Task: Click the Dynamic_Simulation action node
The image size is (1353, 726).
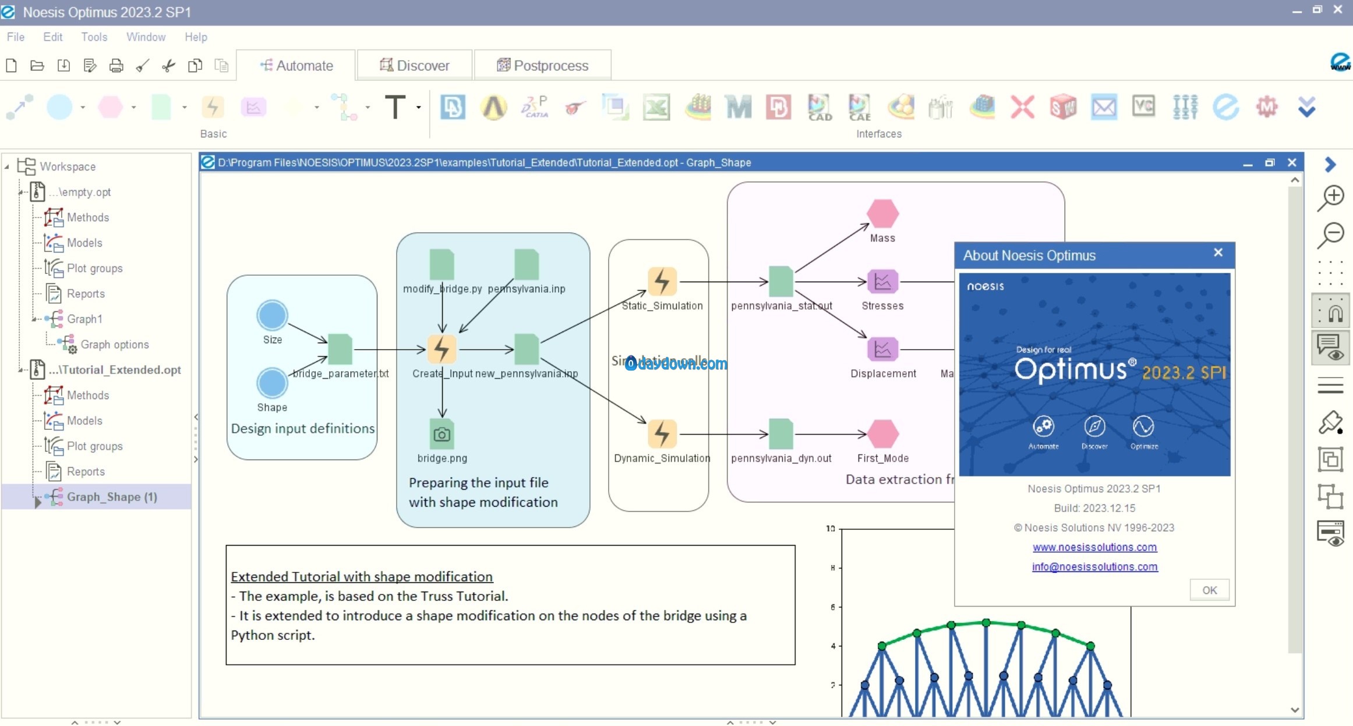Action: (x=662, y=434)
